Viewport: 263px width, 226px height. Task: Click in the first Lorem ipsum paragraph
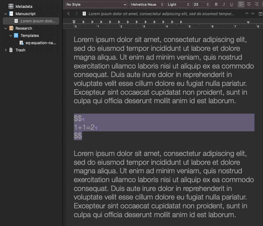tap(164, 70)
